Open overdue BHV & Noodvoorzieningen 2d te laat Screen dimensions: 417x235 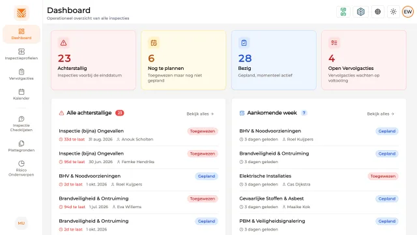[x=139, y=180]
